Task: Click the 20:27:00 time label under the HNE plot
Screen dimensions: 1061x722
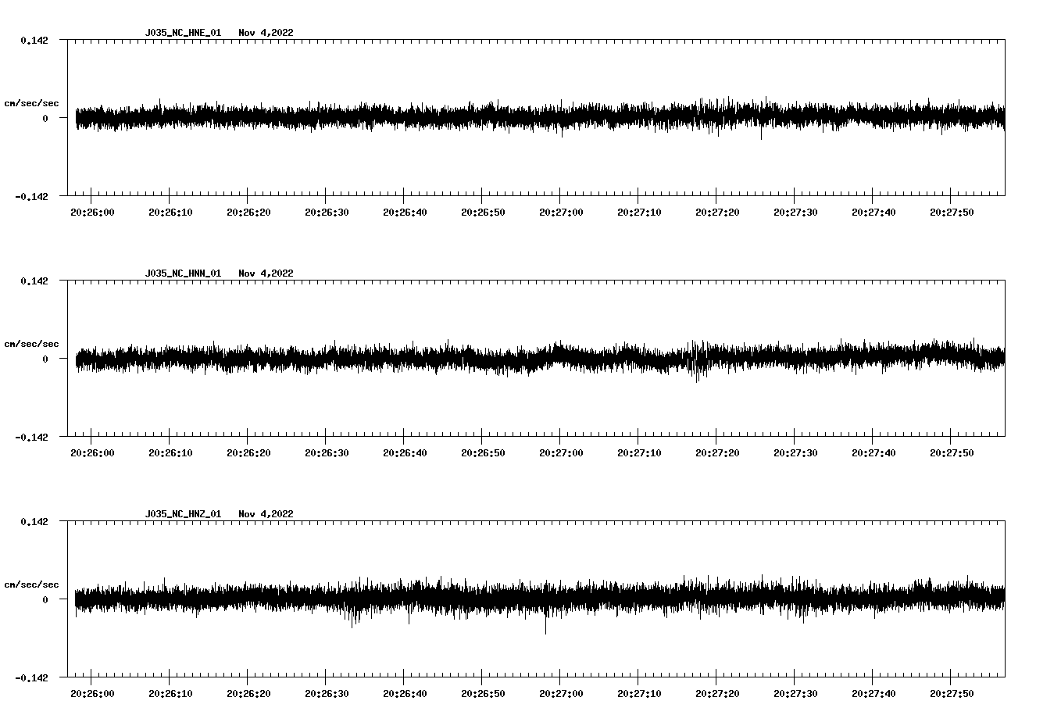Action: click(561, 213)
